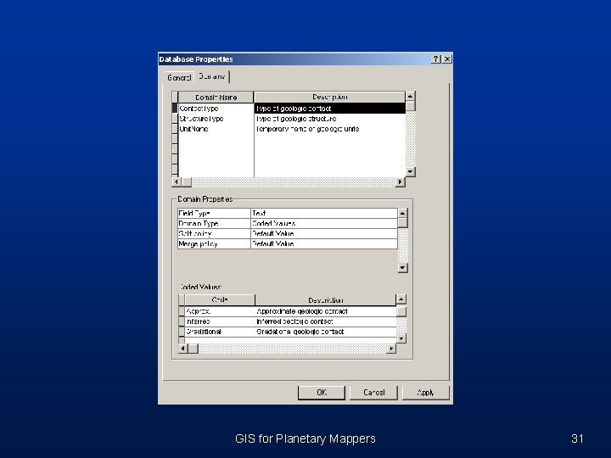Click Coded Values scroll up arrow
Viewport: 611px width, 458px height.
[x=401, y=299]
